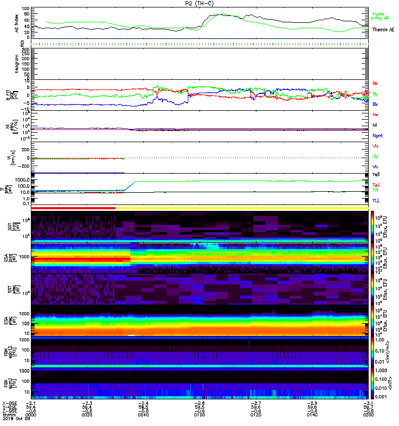Screen dimensions: 399x426
Task: Click the AE Index axis label
Action: tap(16, 23)
